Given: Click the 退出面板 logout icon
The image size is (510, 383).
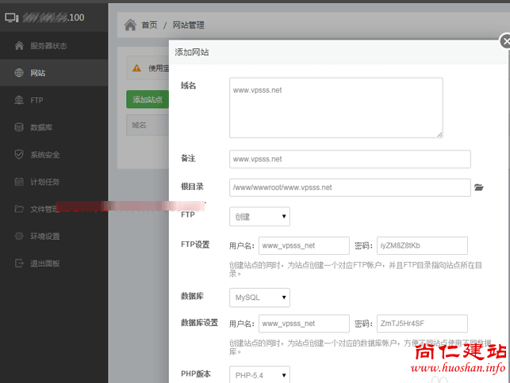Looking at the screenshot, I should coord(19,263).
